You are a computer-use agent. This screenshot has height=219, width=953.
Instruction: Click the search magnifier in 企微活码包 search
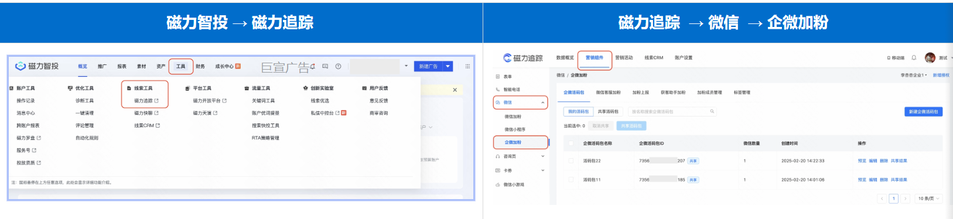[x=712, y=111]
